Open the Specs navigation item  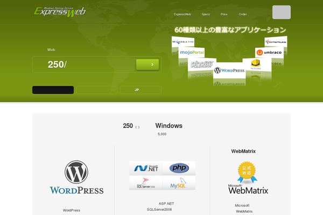click(x=206, y=14)
